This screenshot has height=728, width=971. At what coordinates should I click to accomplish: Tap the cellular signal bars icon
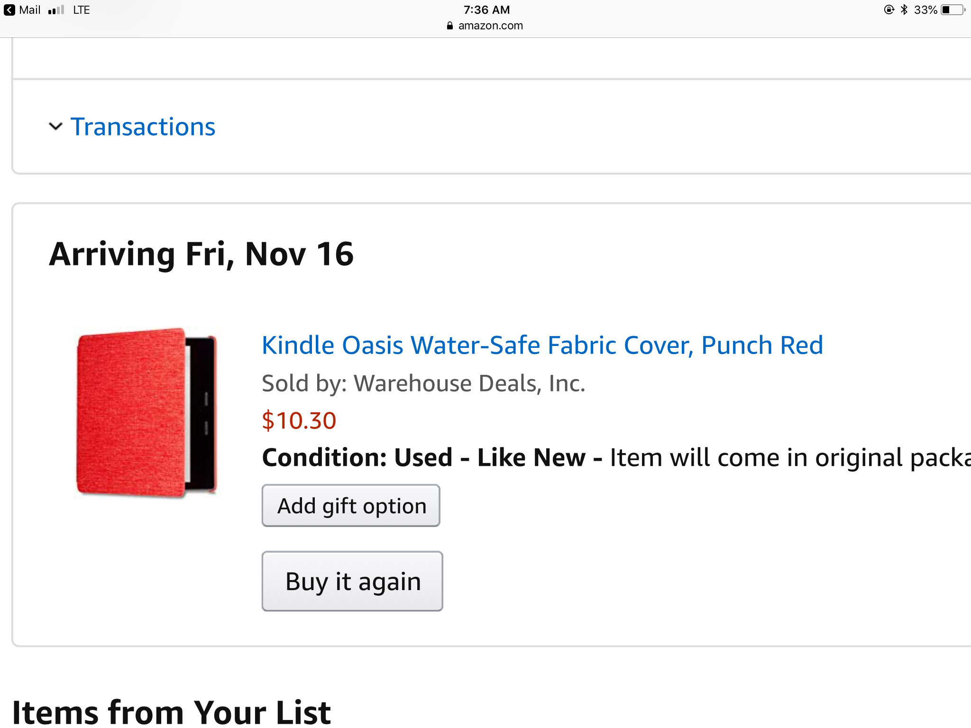click(x=56, y=10)
